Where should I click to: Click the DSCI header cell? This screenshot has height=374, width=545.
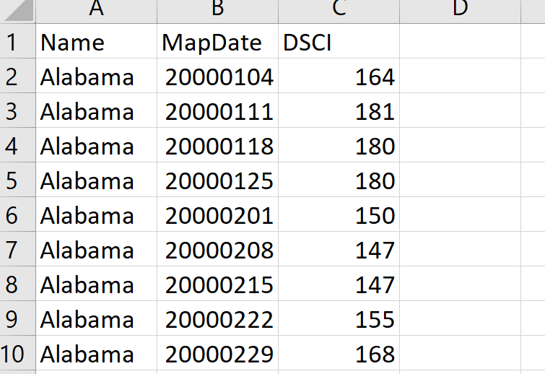click(x=339, y=42)
